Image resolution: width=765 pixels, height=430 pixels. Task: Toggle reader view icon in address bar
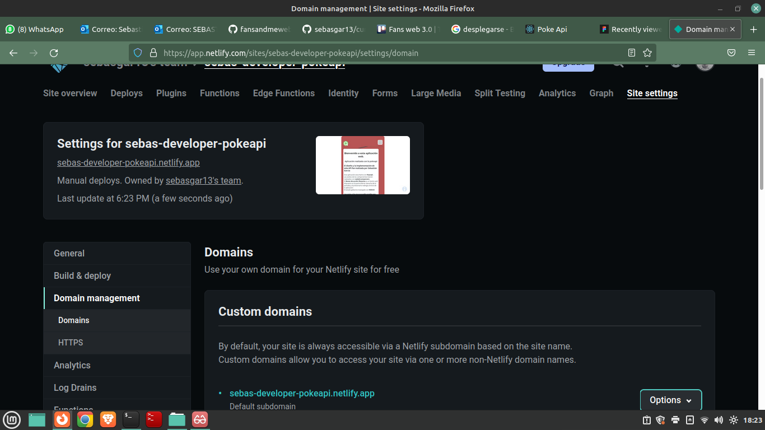coord(632,53)
